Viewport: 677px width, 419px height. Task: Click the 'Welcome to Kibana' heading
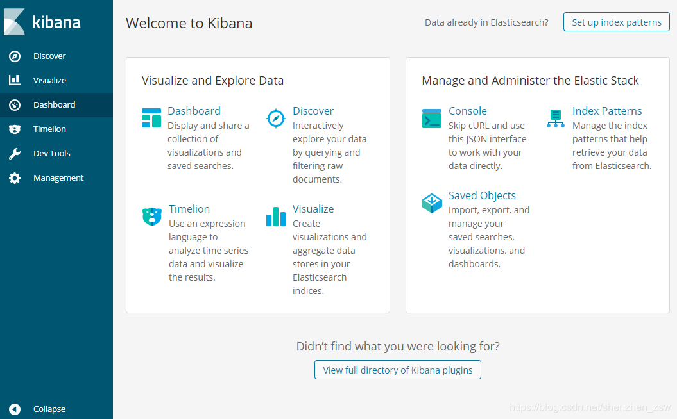(x=189, y=23)
